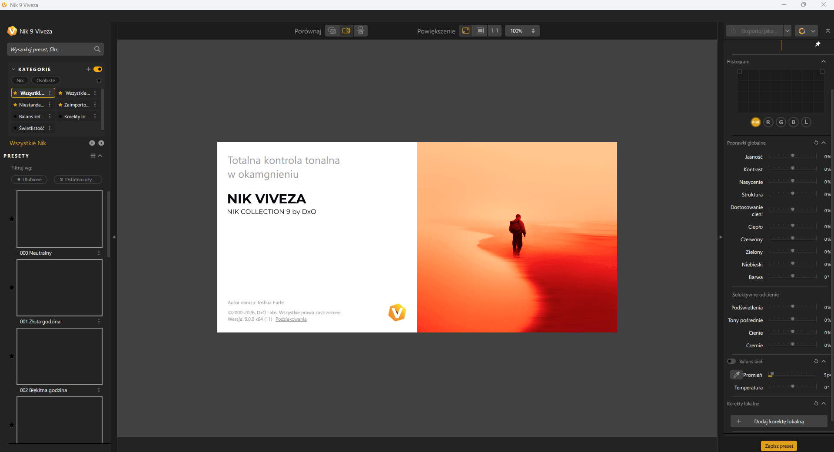This screenshot has height=452, width=834.
Task: Choose zoom fit-to-screen icon
Action: click(466, 31)
